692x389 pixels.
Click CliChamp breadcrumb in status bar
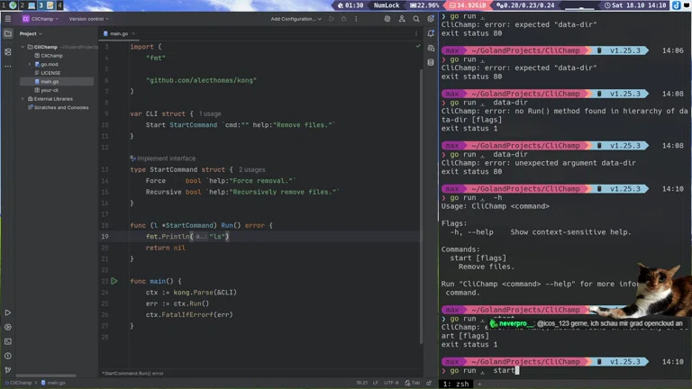tap(19, 383)
